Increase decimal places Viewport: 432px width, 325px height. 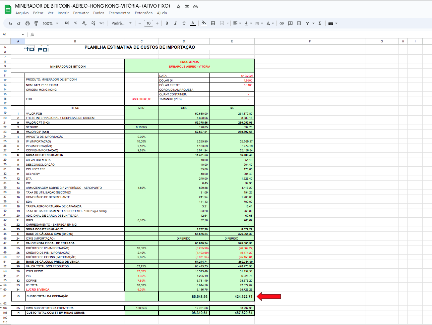pyautogui.click(x=93, y=23)
